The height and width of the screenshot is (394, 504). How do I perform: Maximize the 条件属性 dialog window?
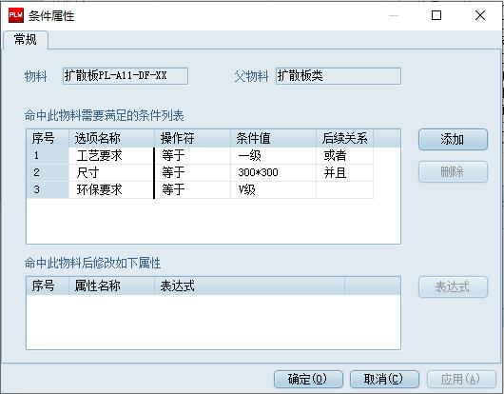436,15
